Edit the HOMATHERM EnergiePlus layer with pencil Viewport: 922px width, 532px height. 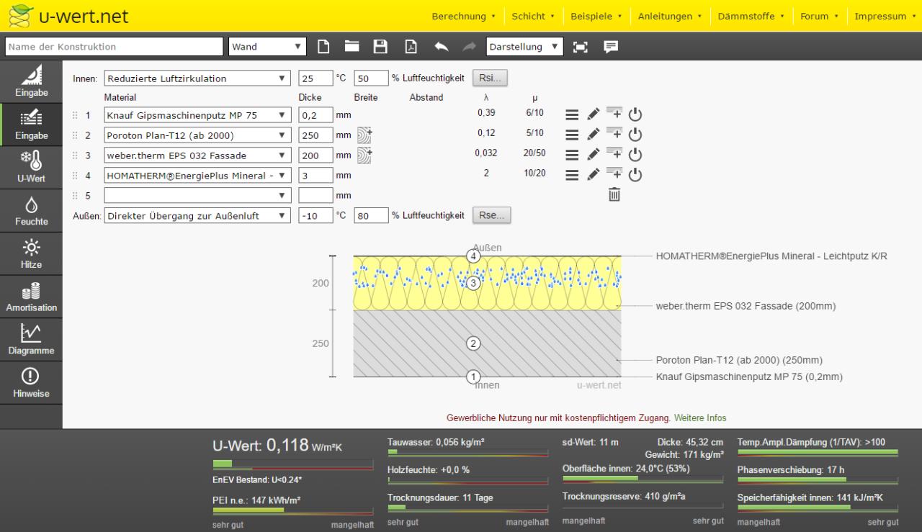593,175
